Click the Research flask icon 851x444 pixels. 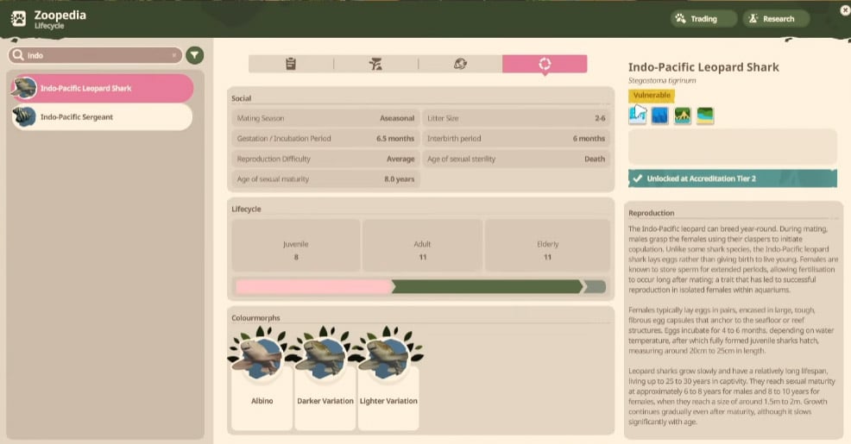point(753,18)
